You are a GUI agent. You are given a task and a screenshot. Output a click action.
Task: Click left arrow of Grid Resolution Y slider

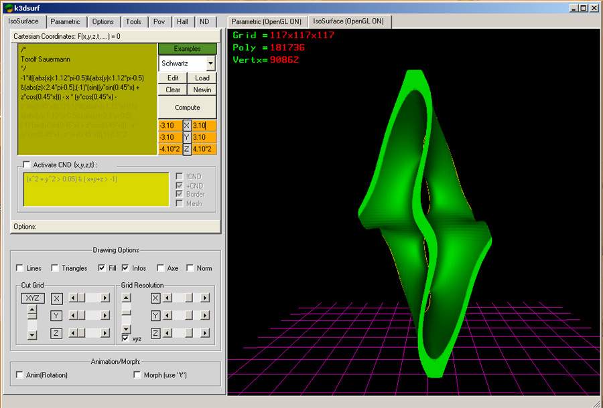[x=167, y=316]
